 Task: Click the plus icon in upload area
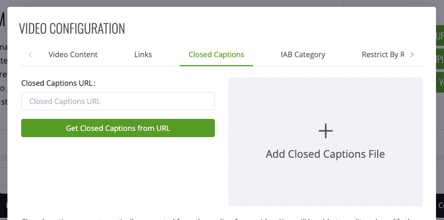(325, 131)
